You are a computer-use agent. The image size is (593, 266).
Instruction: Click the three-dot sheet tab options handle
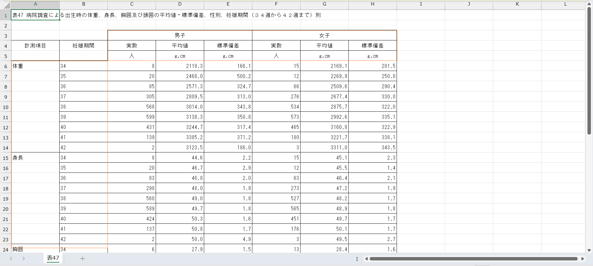357,259
